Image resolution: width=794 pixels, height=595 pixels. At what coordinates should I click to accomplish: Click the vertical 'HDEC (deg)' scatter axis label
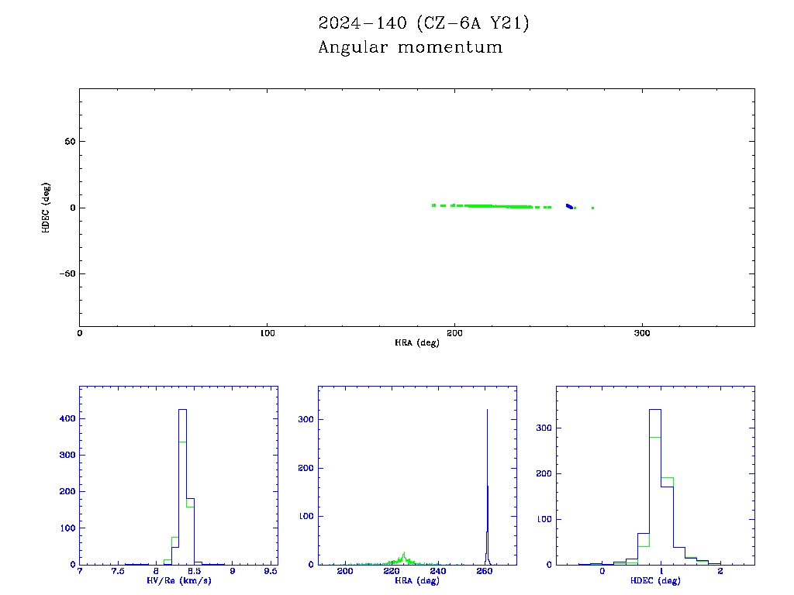coord(47,208)
